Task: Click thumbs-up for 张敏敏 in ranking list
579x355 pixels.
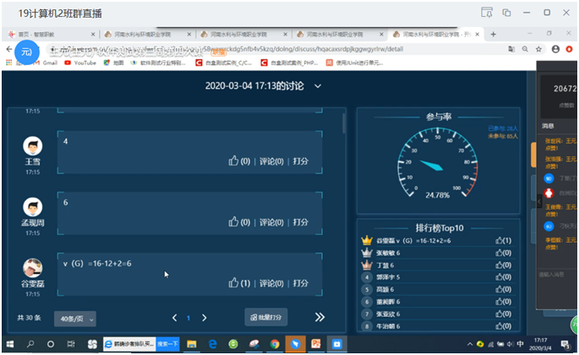Action: tap(500, 253)
